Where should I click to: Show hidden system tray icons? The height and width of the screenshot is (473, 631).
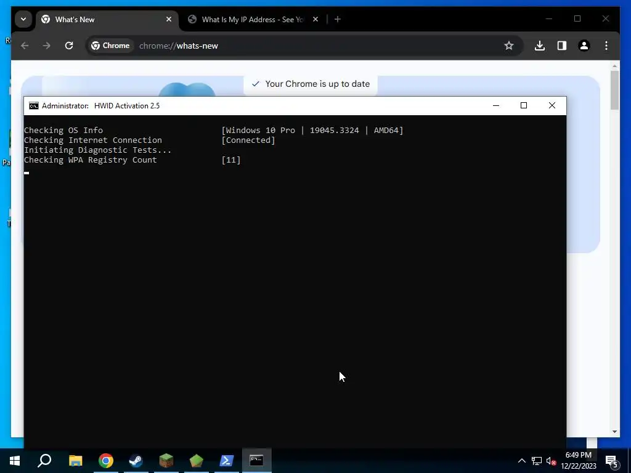click(x=521, y=461)
